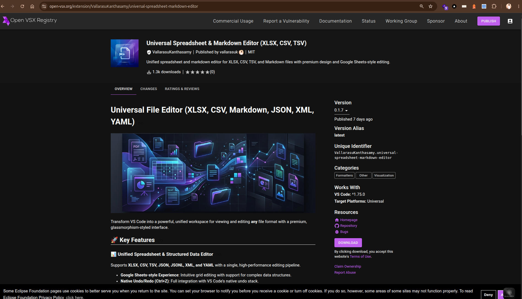Open the vallarasuk publisher link
Viewport: 522px width, 299px height.
(229, 52)
